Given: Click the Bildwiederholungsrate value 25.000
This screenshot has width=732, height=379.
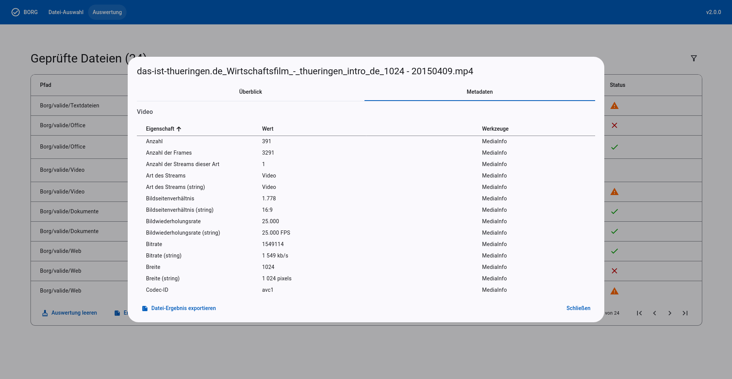Looking at the screenshot, I should (x=270, y=221).
